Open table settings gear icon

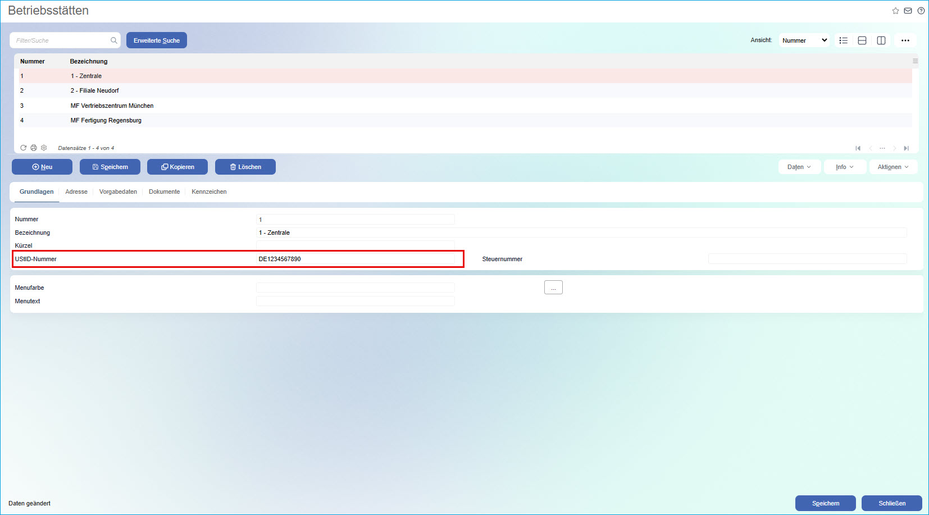point(44,148)
